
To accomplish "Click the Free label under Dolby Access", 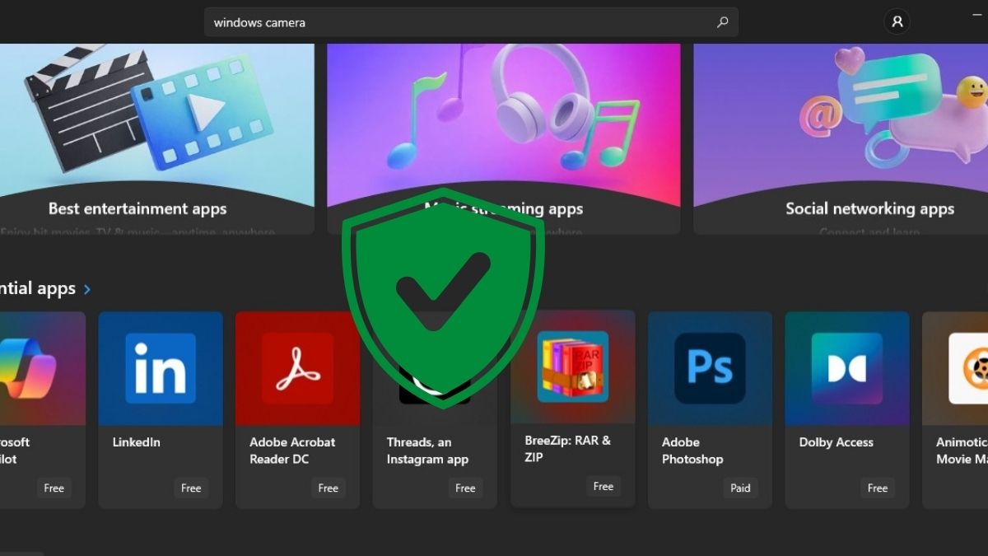I will [877, 488].
